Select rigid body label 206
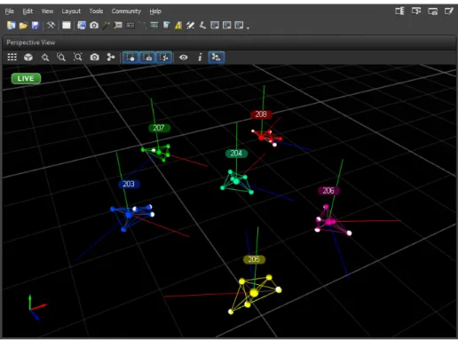The height and width of the screenshot is (340, 458). pos(328,191)
